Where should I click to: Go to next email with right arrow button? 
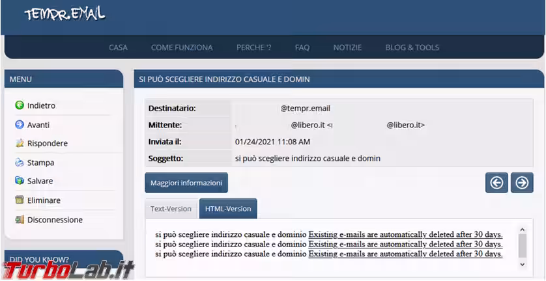[x=522, y=183]
